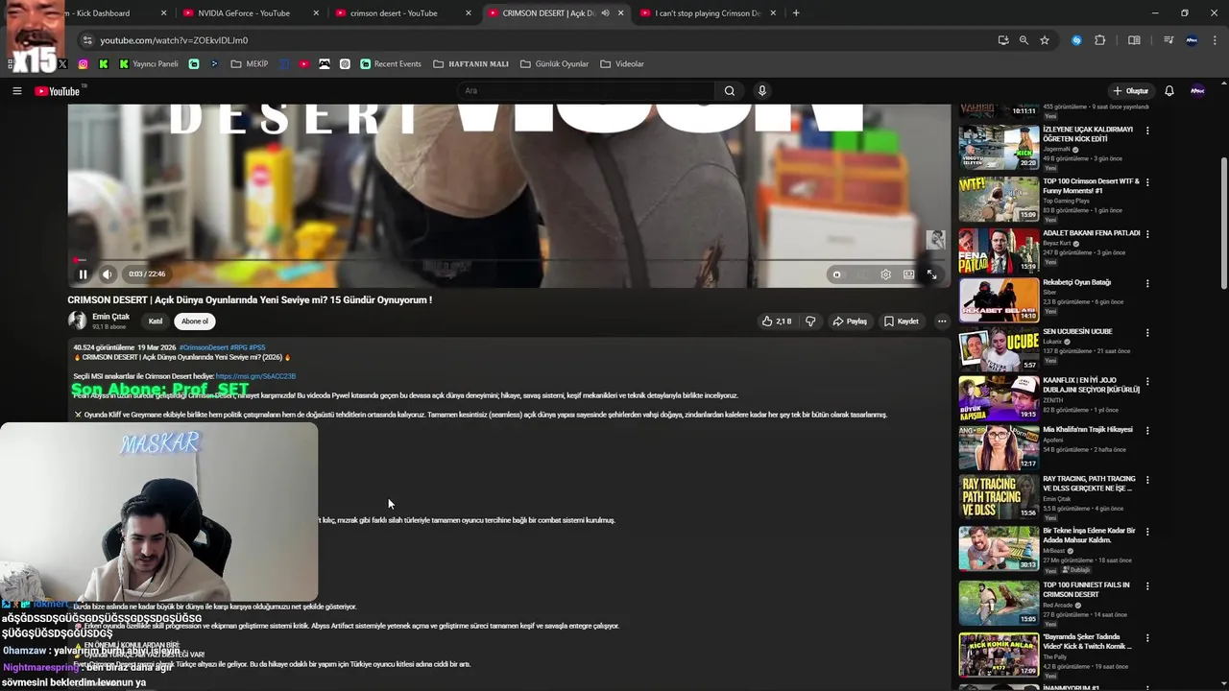Open options for ADALET BAKANI FENA PATLADI
The width and height of the screenshot is (1229, 691).
point(1146,234)
